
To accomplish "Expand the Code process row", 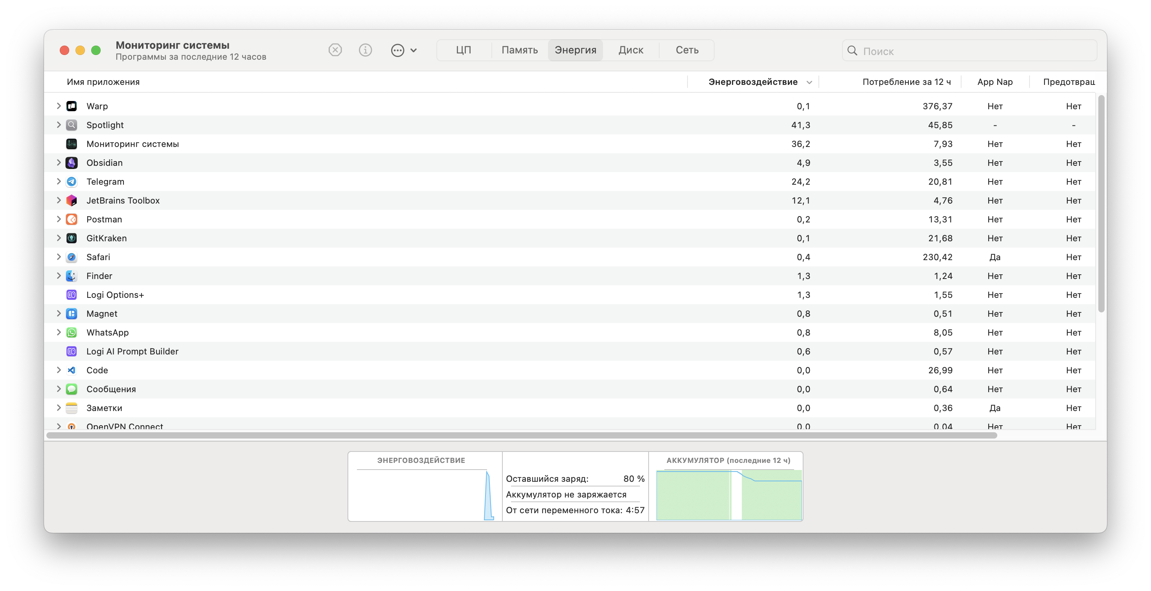I will [59, 370].
